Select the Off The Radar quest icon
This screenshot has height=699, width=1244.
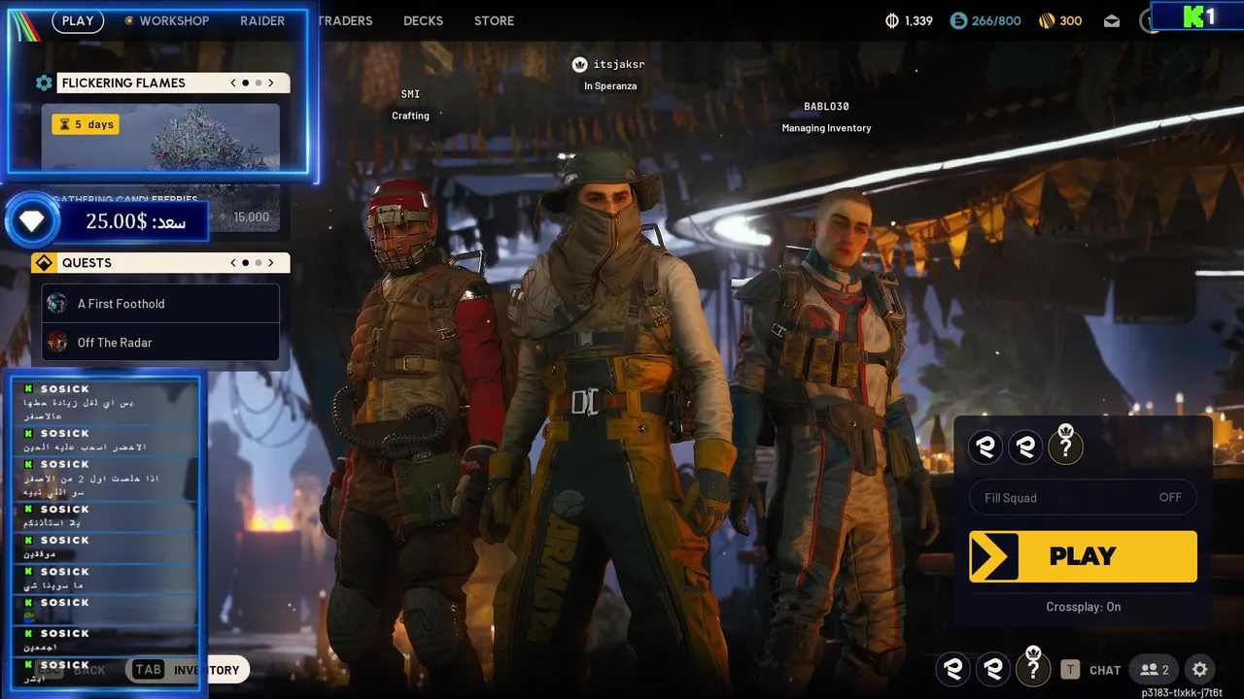[x=57, y=342]
